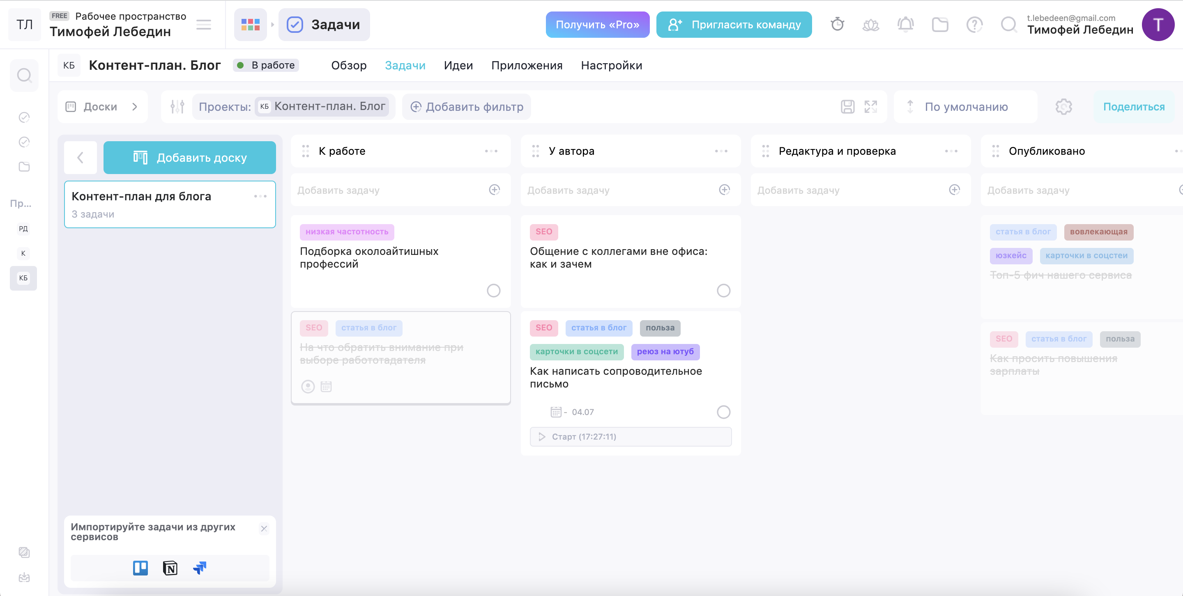Complete 'Как написать сопроводительное письмо' task

pos(723,412)
